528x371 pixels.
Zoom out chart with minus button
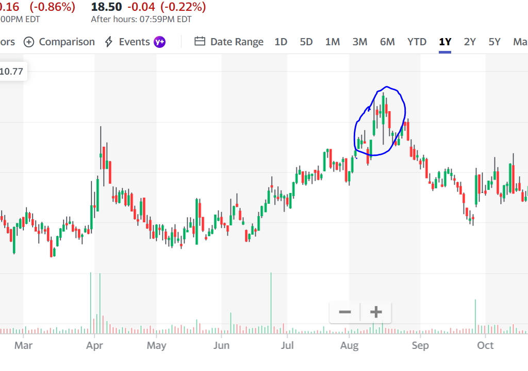click(345, 312)
